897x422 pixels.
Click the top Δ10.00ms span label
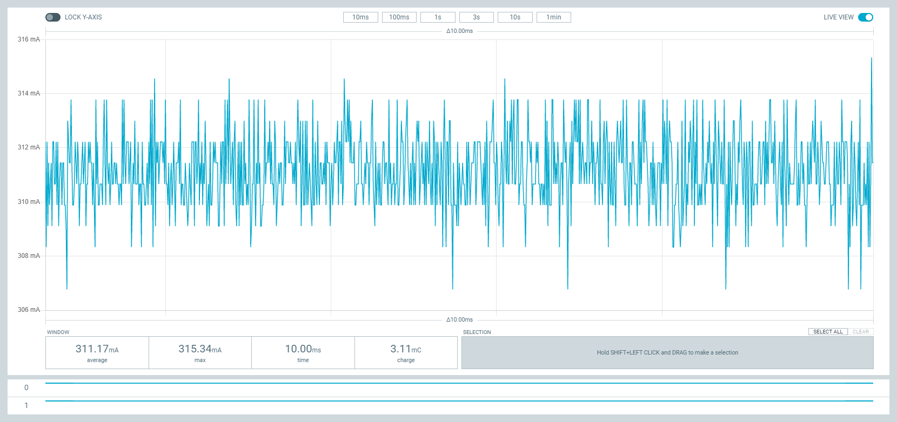(459, 31)
